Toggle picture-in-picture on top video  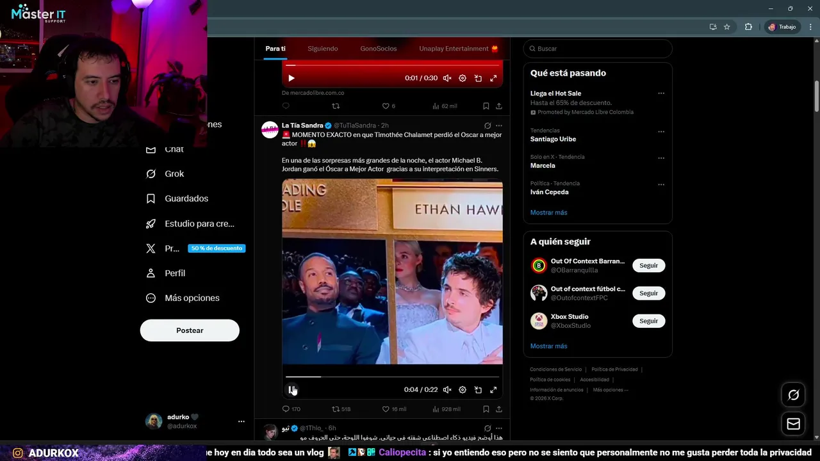coord(478,78)
